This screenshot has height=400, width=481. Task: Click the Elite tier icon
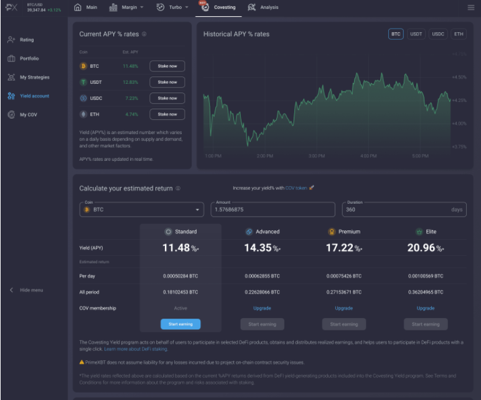pyautogui.click(x=419, y=232)
